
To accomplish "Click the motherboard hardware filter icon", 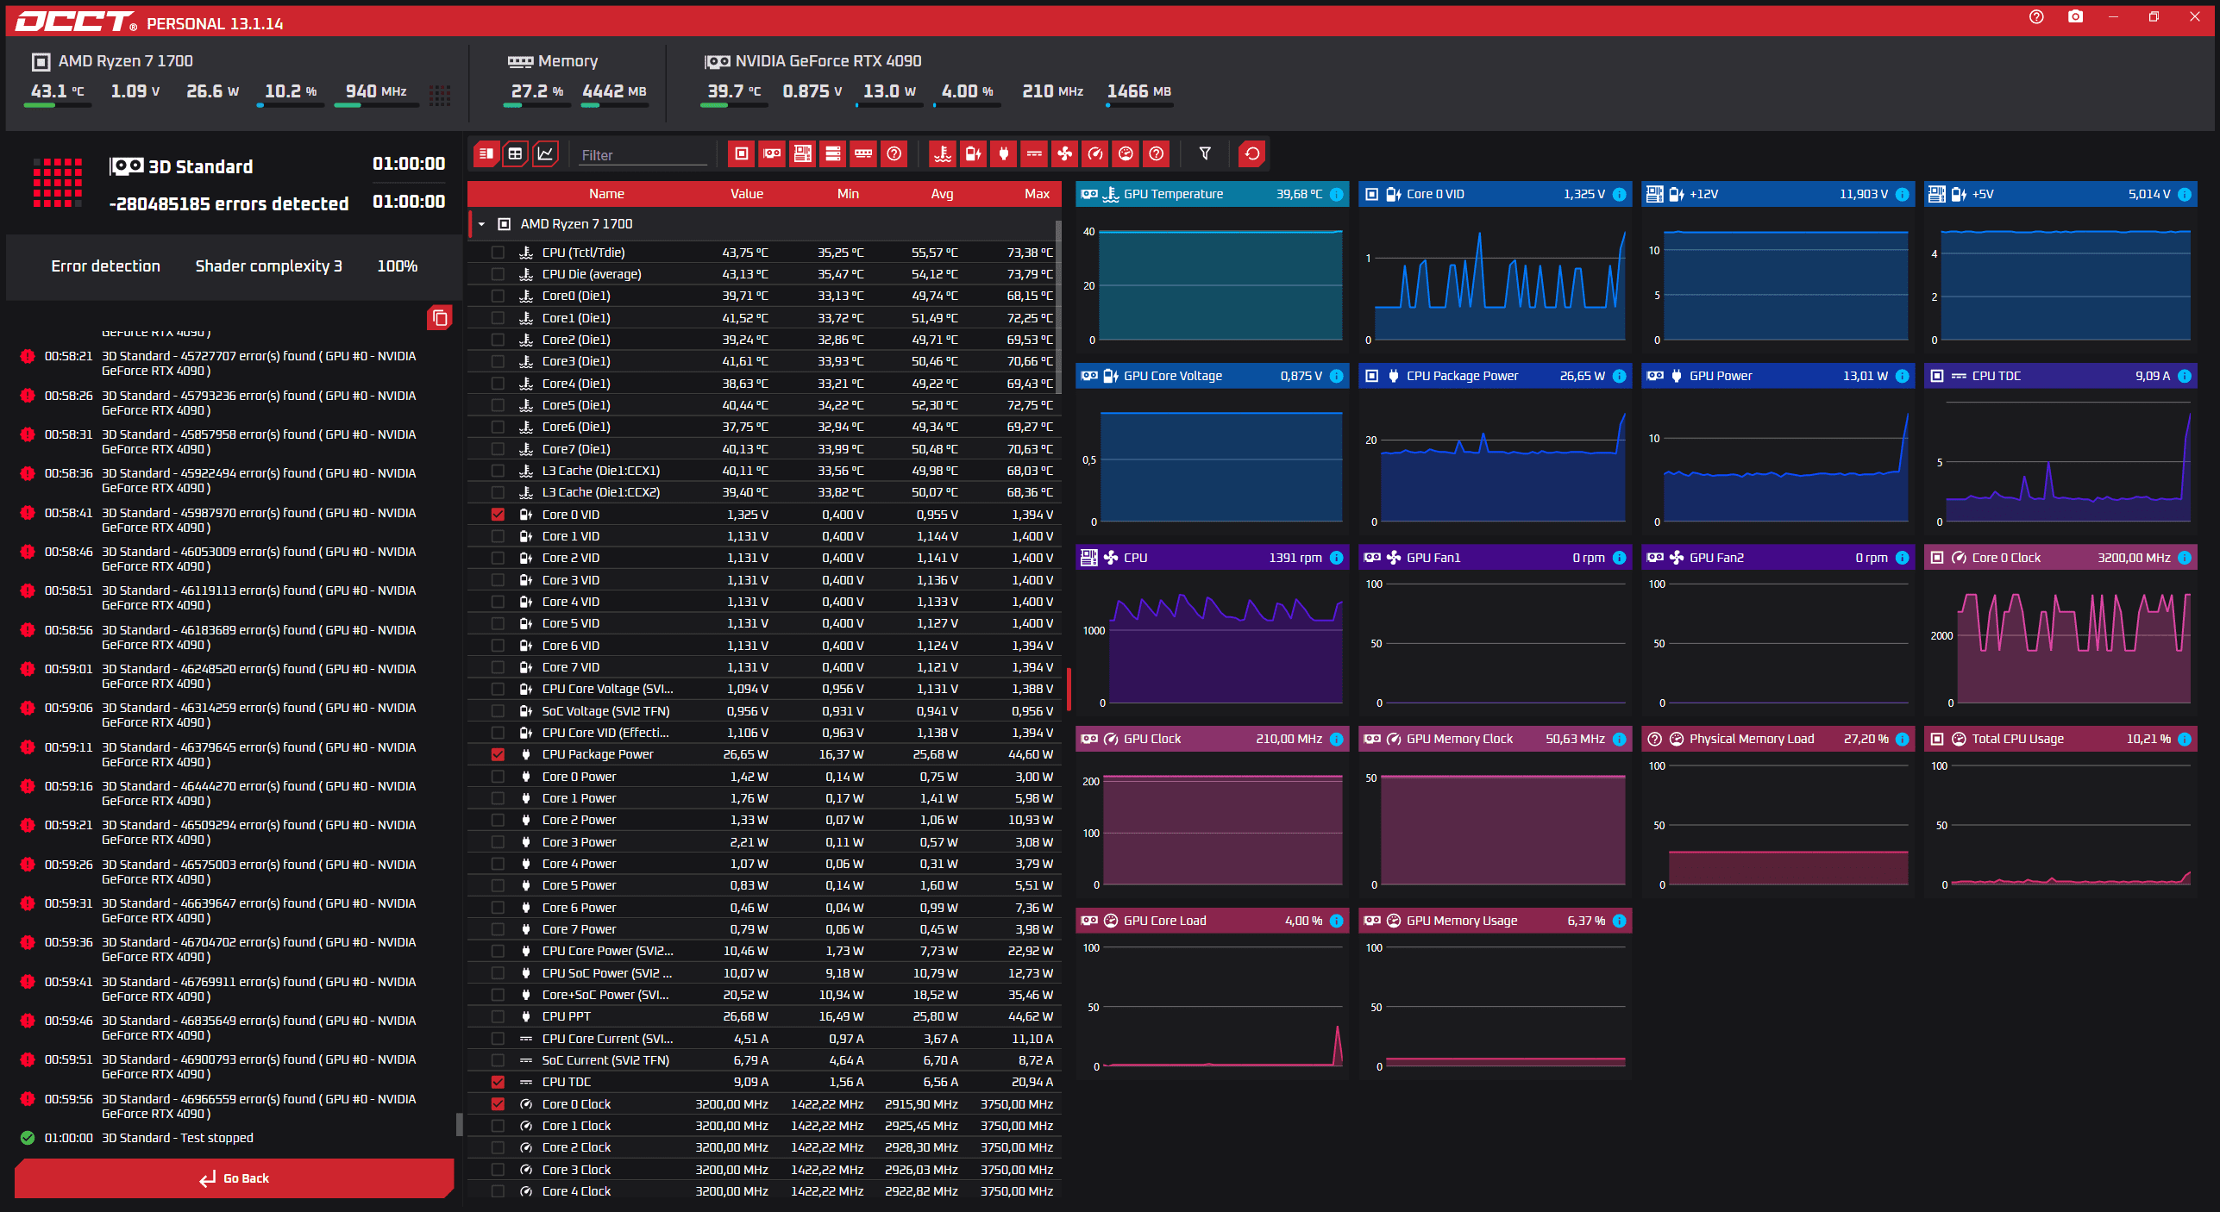I will (802, 154).
